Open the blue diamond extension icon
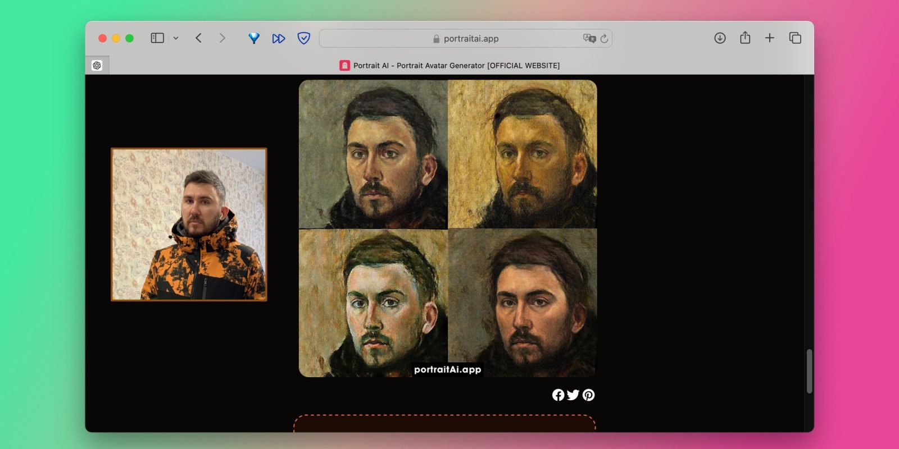The image size is (899, 449). point(254,38)
